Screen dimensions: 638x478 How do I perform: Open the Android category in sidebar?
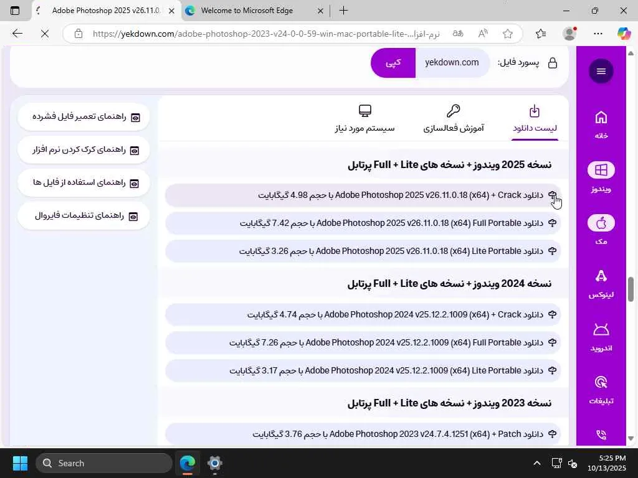pos(601,337)
